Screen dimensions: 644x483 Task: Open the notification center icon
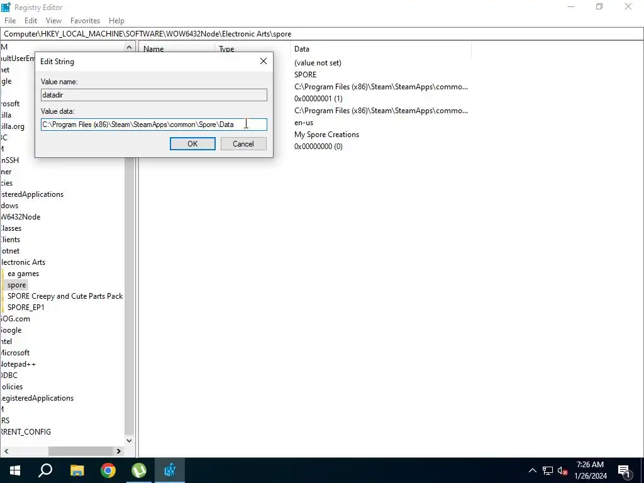click(625, 471)
